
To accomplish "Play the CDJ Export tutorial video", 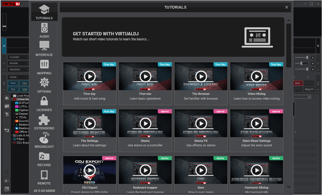I will click(90, 170).
